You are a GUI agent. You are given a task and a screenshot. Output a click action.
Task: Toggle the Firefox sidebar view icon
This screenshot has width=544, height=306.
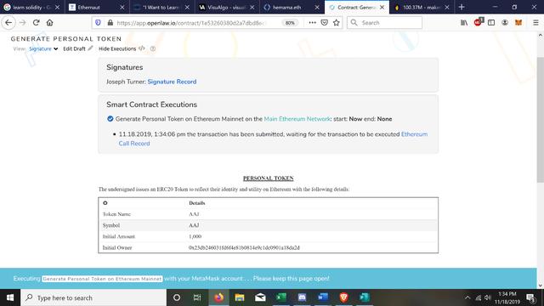pos(491,23)
